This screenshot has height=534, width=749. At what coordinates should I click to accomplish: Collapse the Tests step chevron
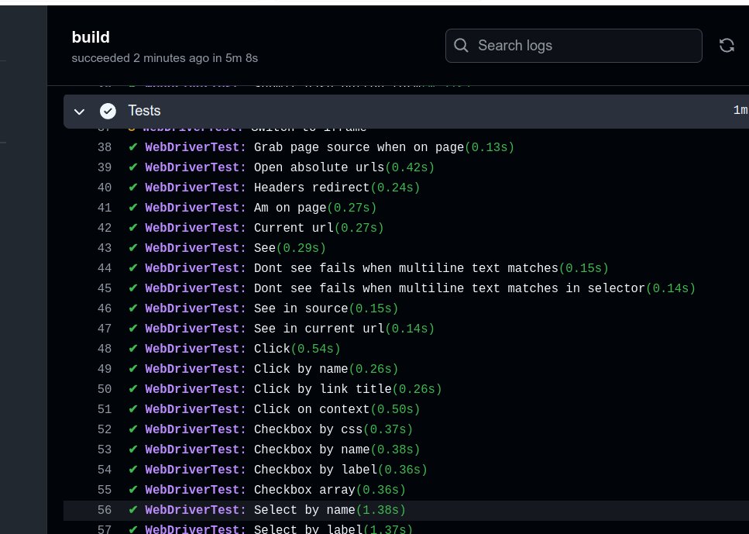click(79, 112)
